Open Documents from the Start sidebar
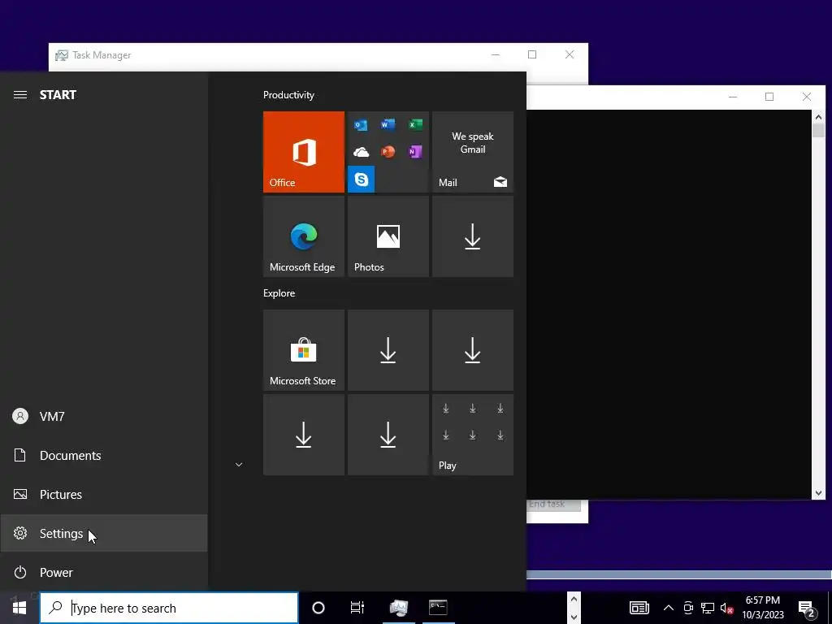Screen dimensions: 832x624 tap(104, 455)
